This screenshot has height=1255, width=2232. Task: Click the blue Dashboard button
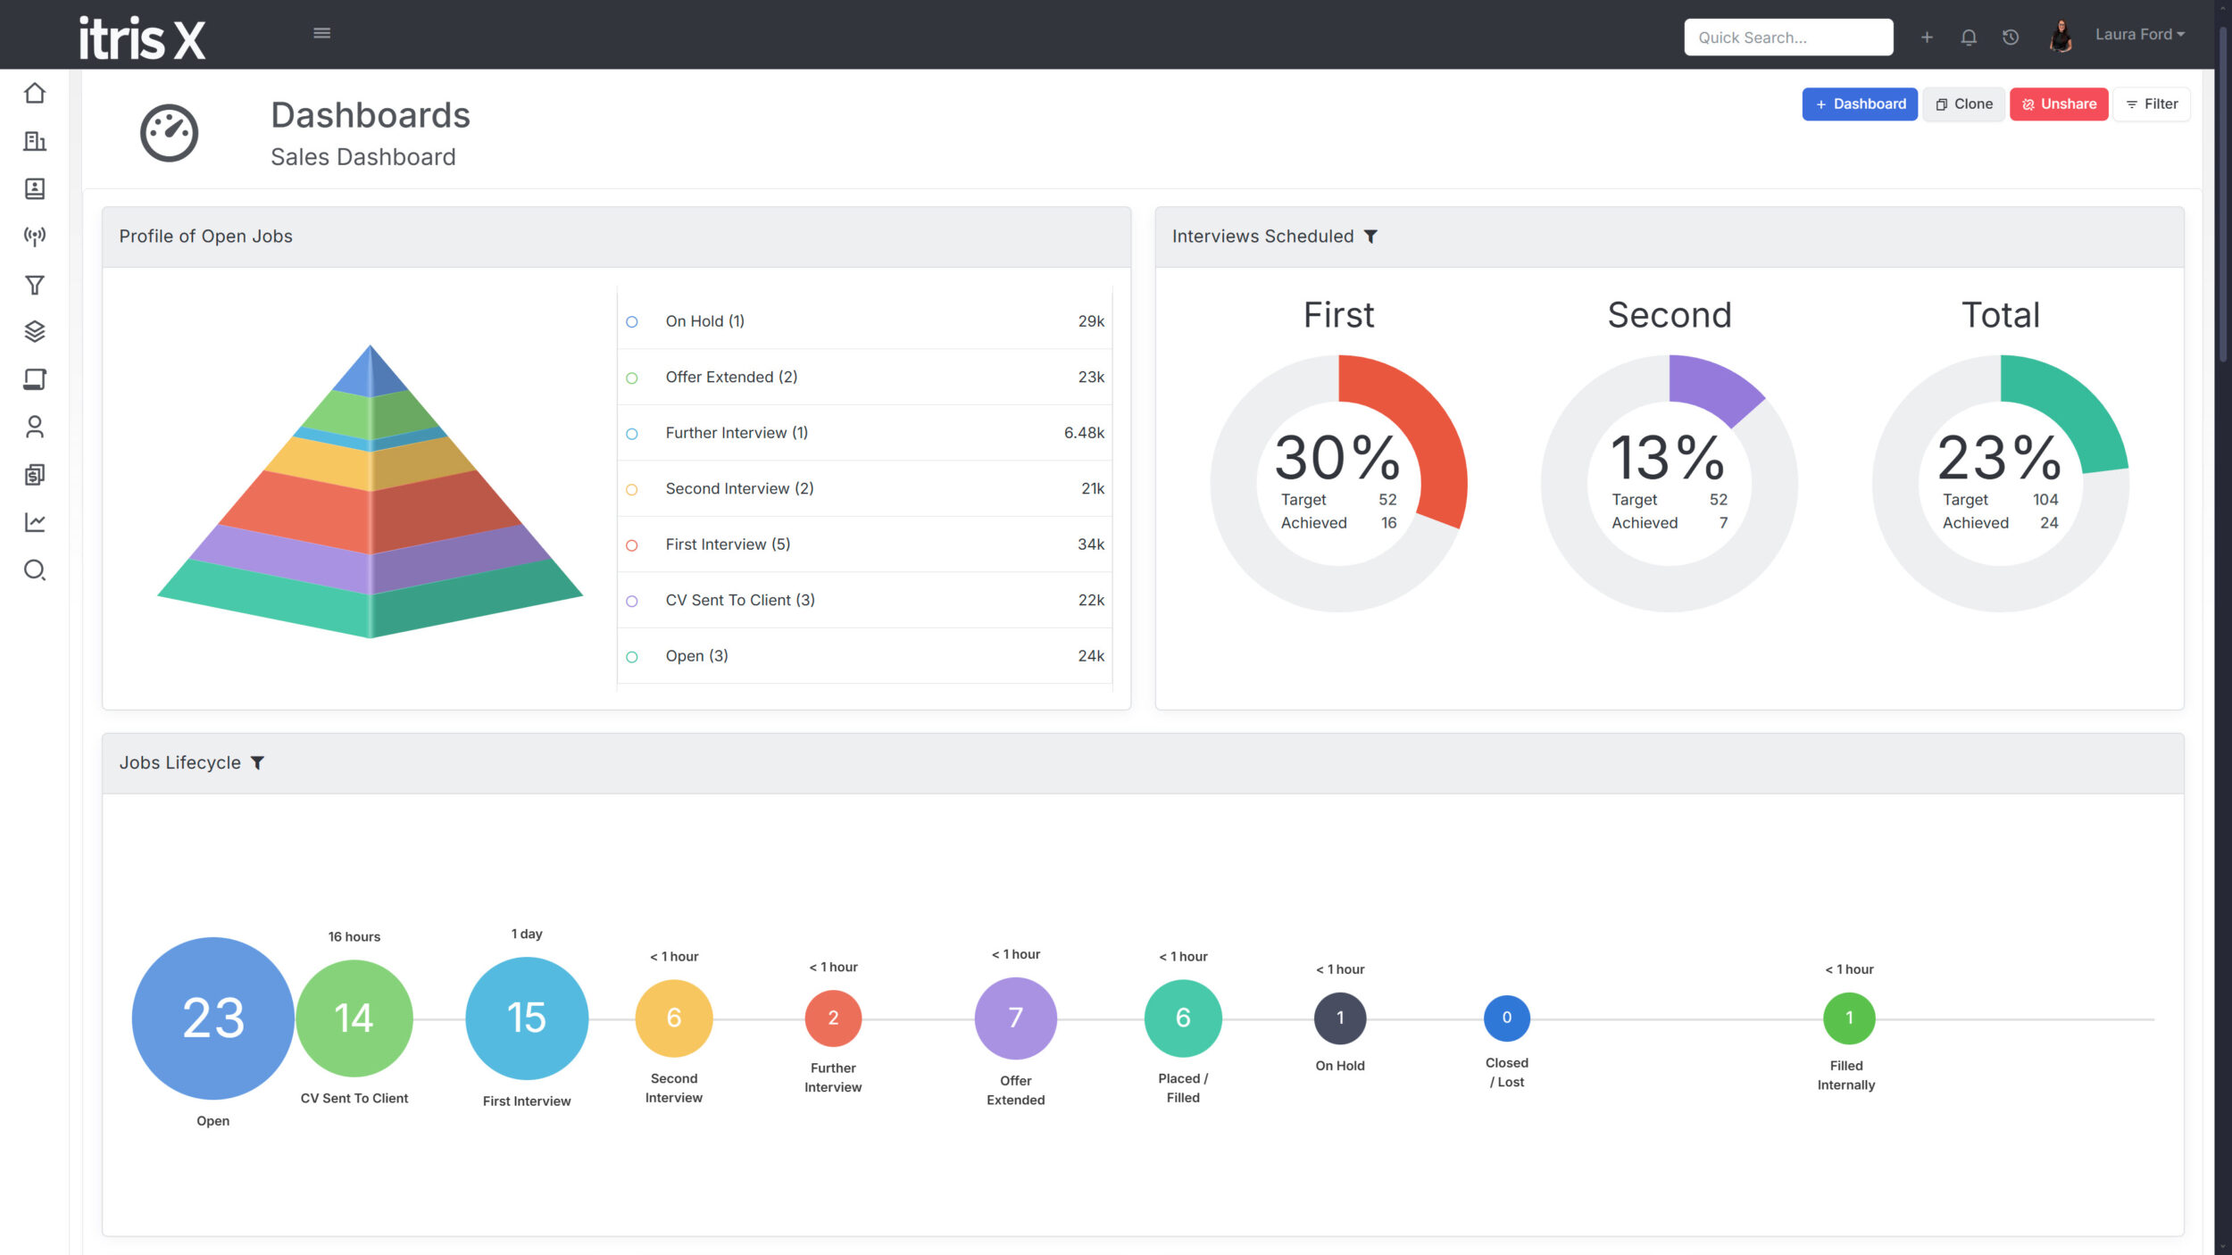[1859, 104]
